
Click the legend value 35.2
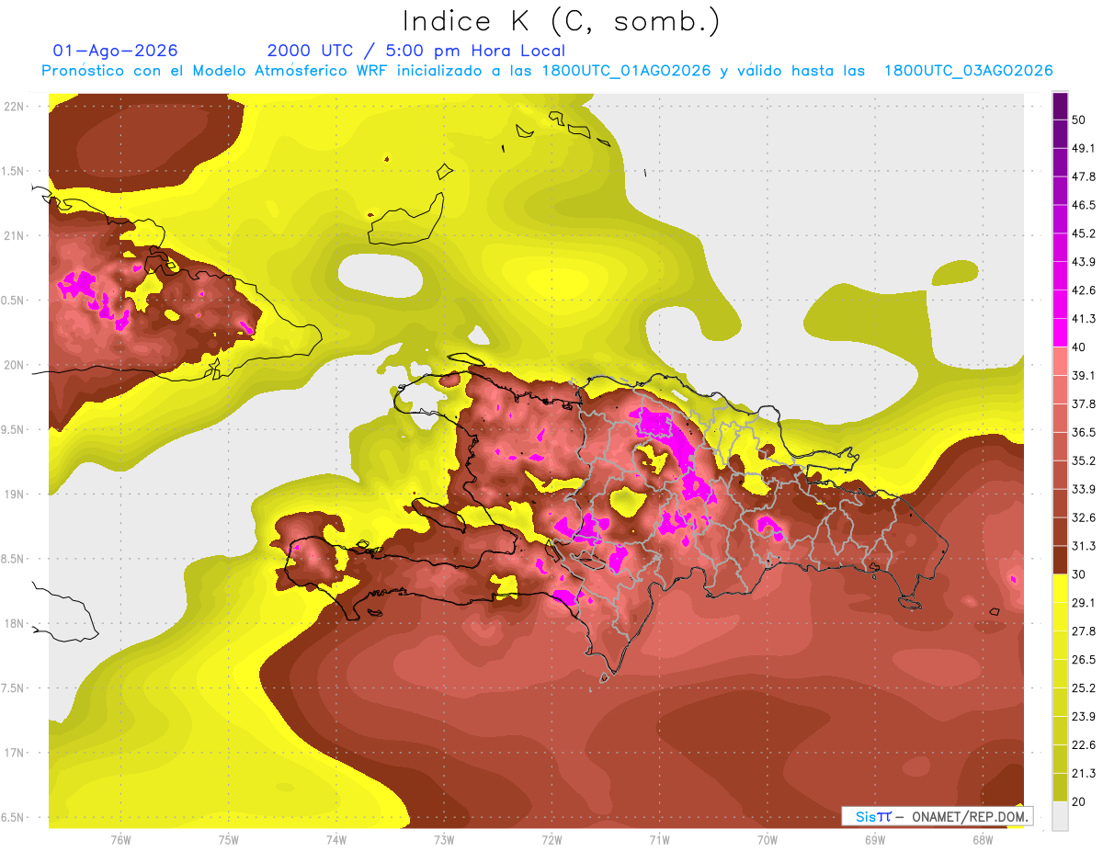tap(1084, 460)
